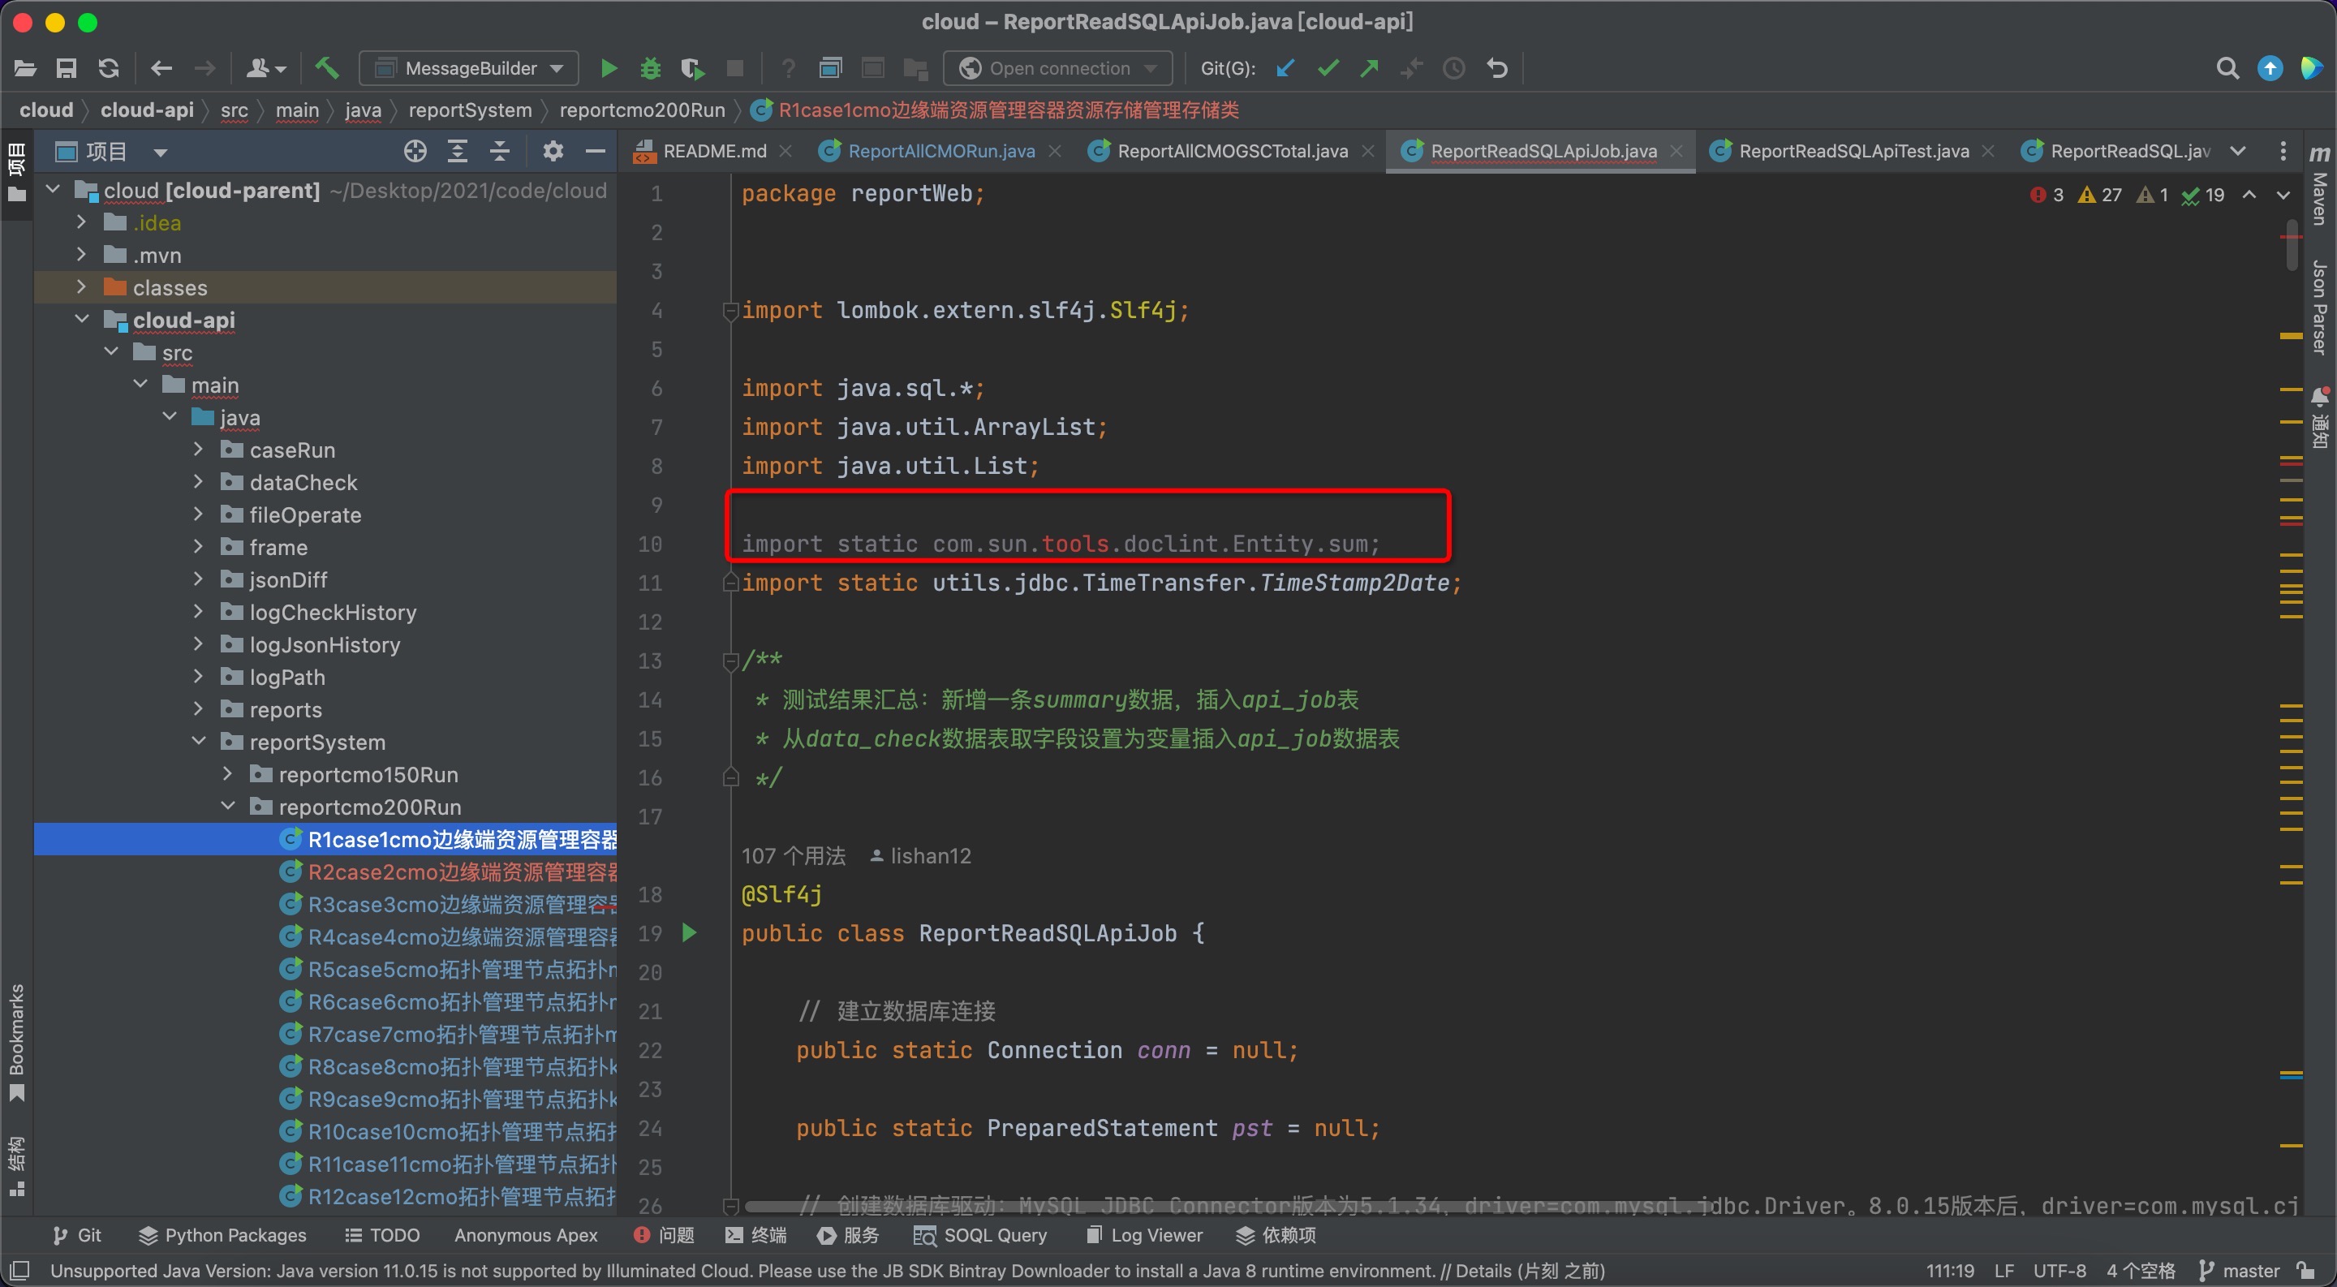Viewport: 2337px width, 1287px height.
Task: Run class from gutter play icon at line 19
Action: (x=690, y=933)
